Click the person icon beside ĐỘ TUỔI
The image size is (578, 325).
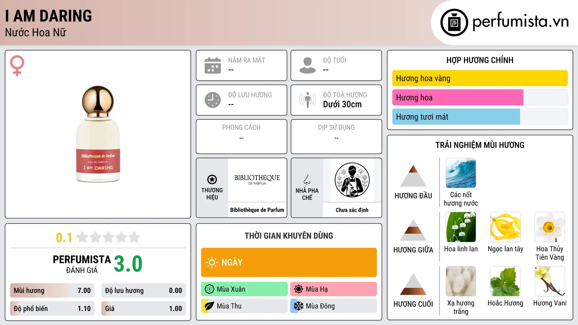307,65
